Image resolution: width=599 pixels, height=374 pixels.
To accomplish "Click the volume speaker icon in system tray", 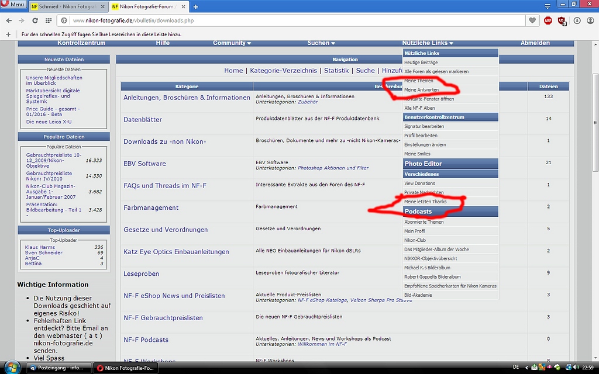I will click(576, 367).
